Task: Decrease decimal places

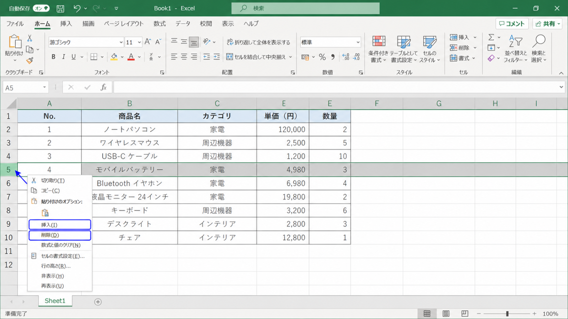Action: tap(356, 57)
